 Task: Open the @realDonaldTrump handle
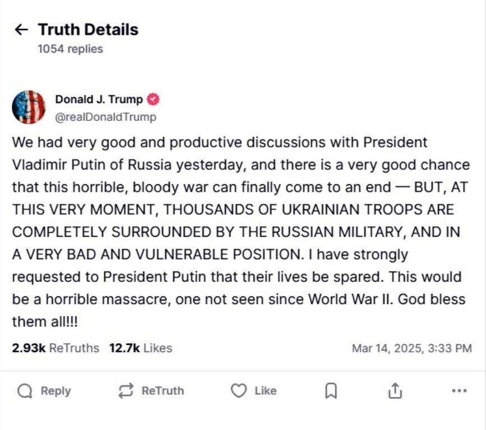click(x=105, y=117)
